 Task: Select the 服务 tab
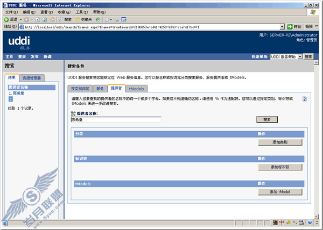[100, 89]
